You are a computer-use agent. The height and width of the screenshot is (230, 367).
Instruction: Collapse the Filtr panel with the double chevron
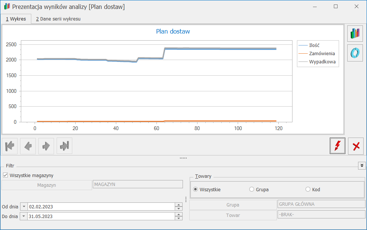[x=362, y=166]
